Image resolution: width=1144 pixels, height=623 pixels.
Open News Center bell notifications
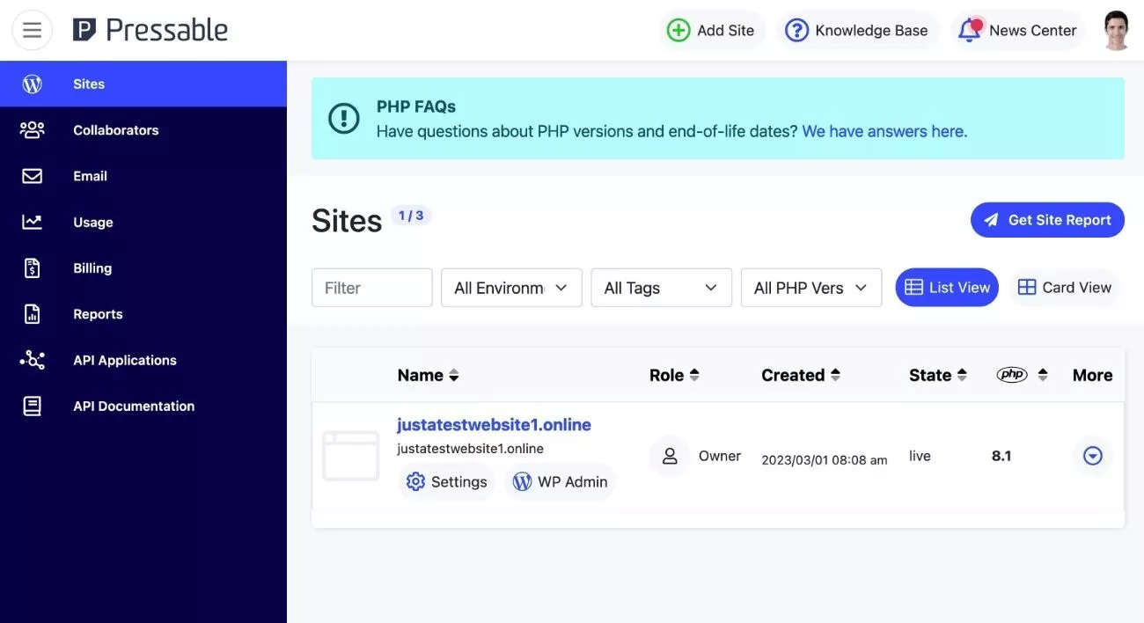pyautogui.click(x=969, y=31)
